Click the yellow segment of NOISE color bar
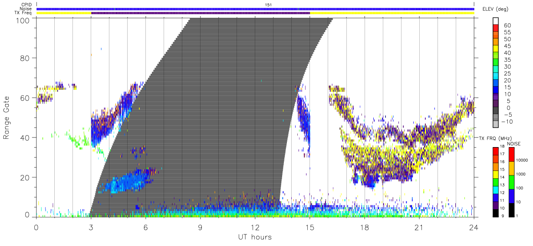The width and height of the screenshot is (533, 246). pyautogui.click(x=511, y=168)
